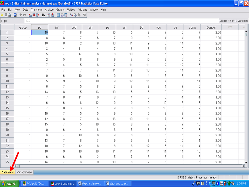Image resolution: width=249 pixels, height=187 pixels.
Task: Click the Weight Cases scale icon
Action: (62, 15)
